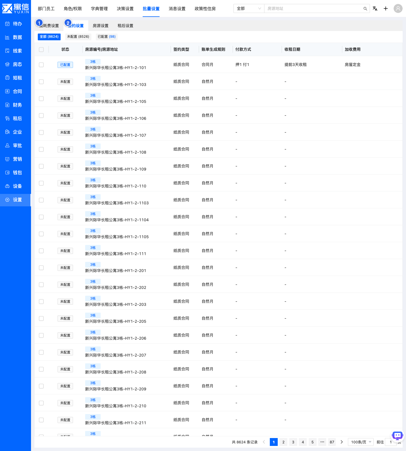
Task: Open the user avatar icon
Action: point(398,8)
